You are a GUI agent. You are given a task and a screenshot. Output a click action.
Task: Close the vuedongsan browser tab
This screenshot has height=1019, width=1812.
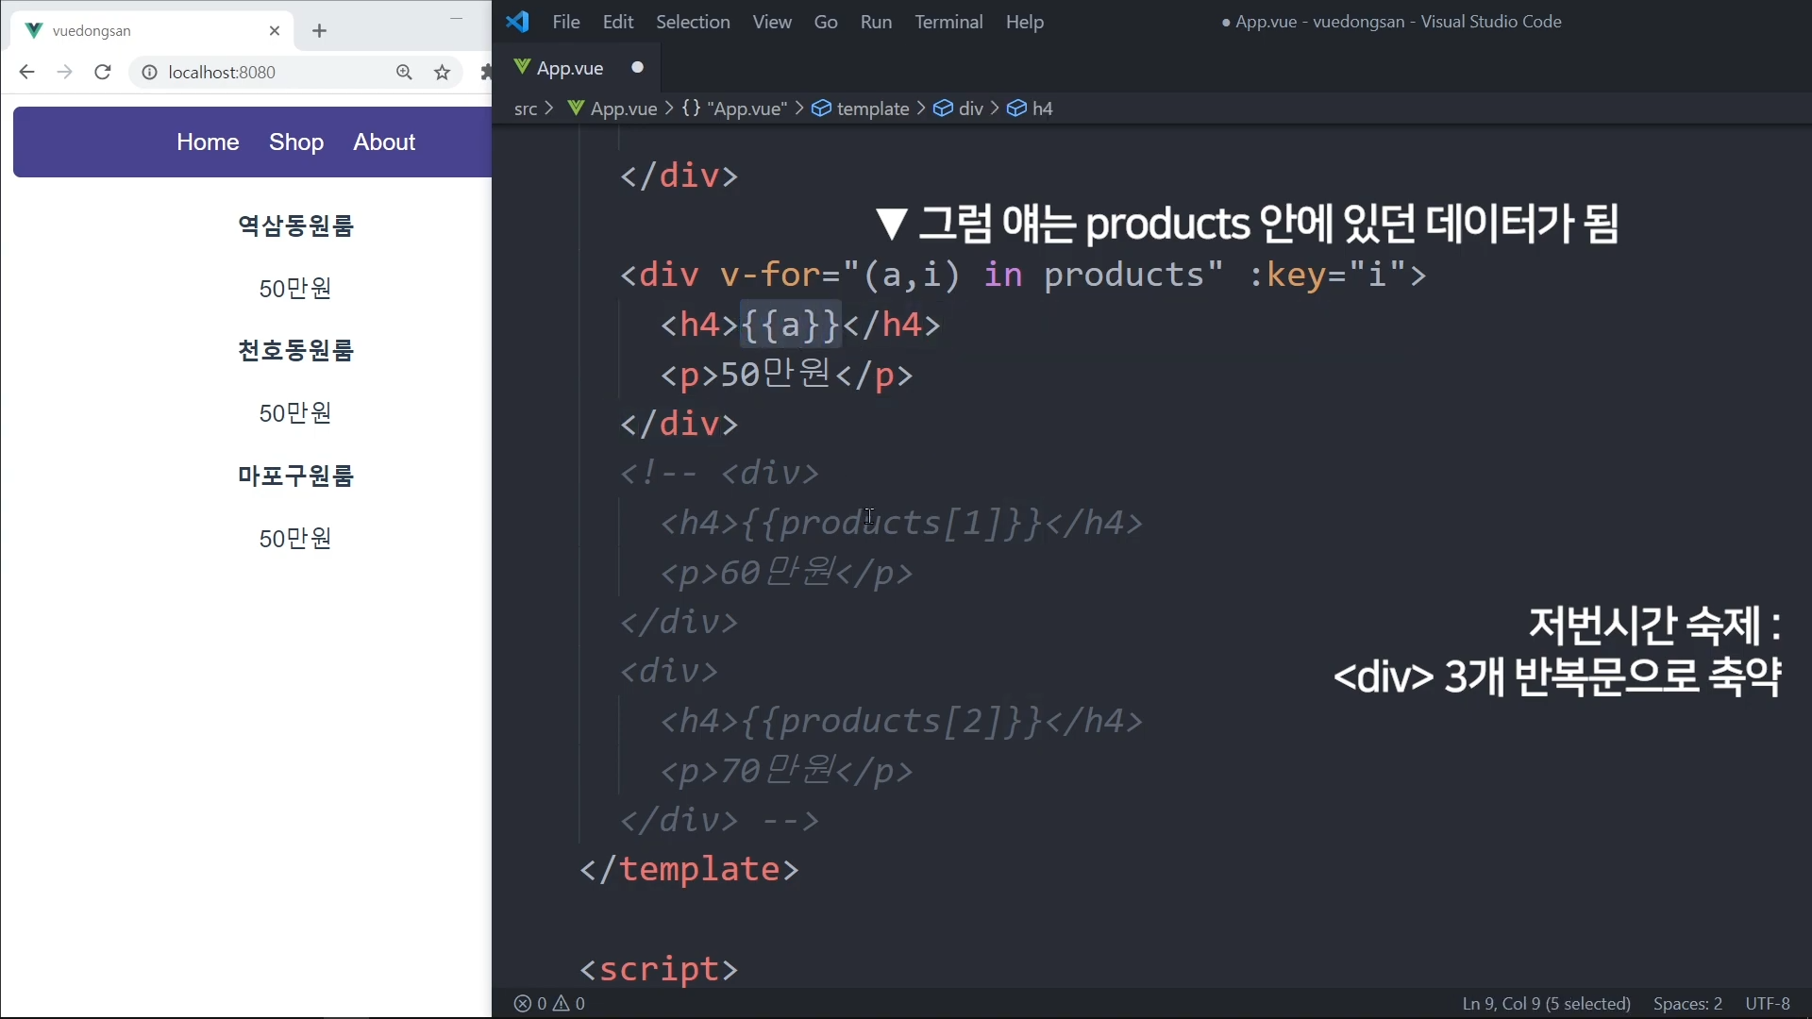(275, 31)
